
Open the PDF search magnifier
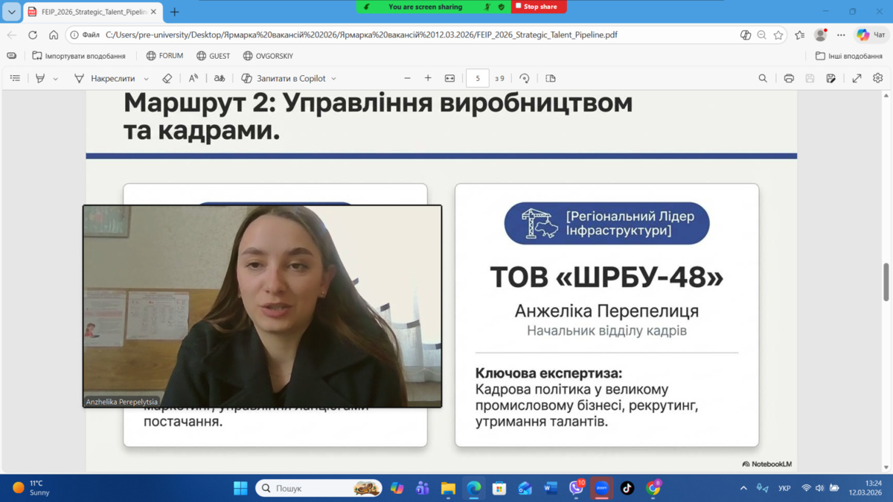pos(763,78)
